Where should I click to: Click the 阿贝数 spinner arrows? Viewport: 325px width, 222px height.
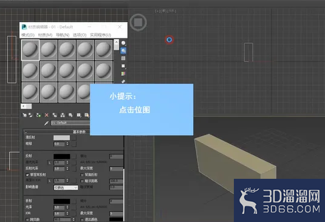click(74, 220)
